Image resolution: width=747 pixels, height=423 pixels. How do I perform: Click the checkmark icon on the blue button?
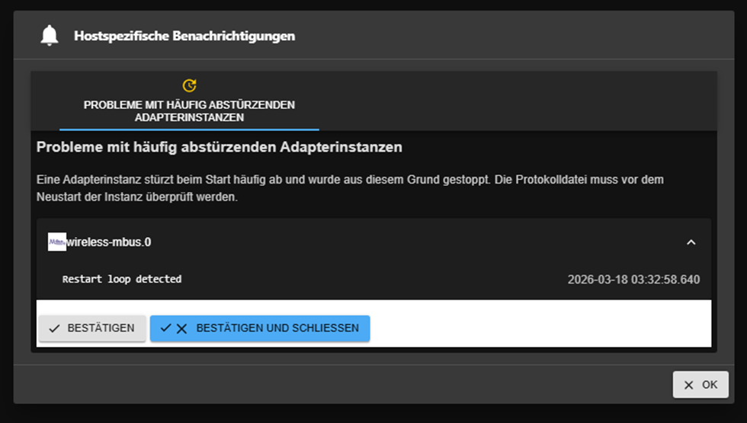pos(166,328)
